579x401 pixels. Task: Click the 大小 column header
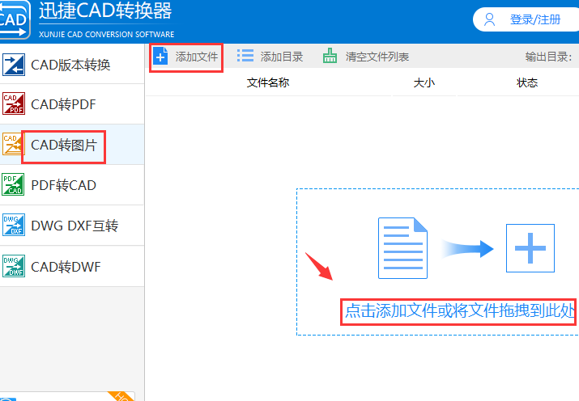pos(424,82)
